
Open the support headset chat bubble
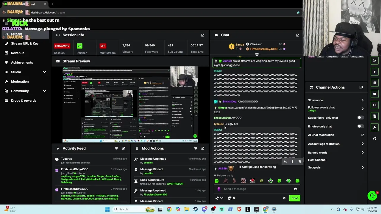372,196
